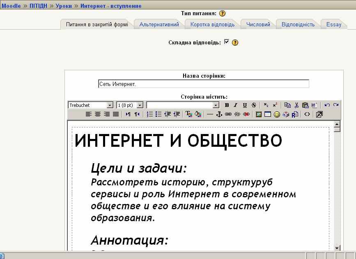Open the Уроки breadcrumb link

click(x=64, y=6)
